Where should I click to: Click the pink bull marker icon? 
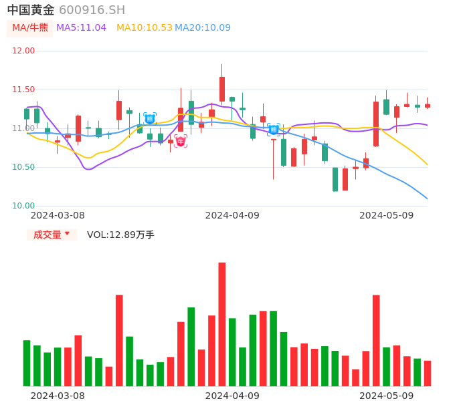(x=181, y=141)
